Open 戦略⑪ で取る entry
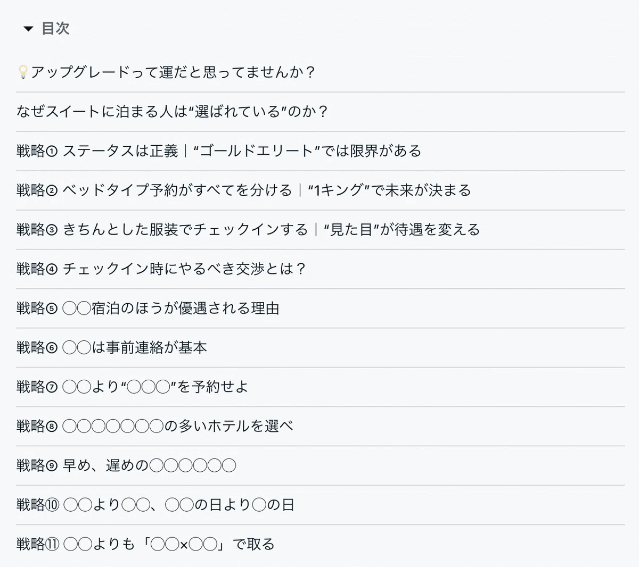 (x=146, y=545)
